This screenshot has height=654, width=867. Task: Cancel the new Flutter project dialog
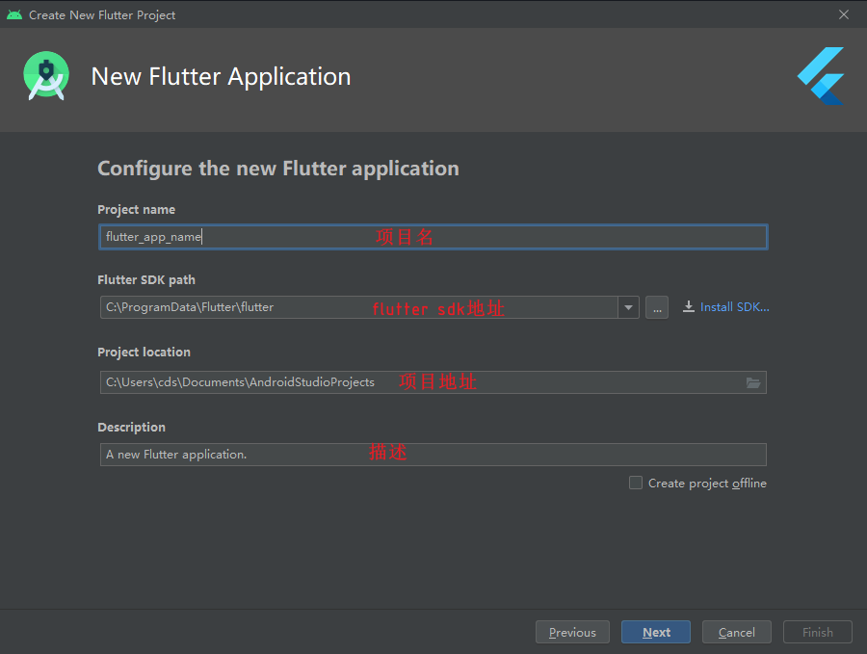click(737, 632)
